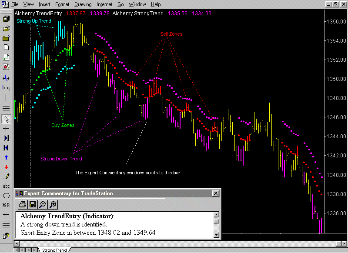Select the abc text tool
The image size is (348, 253).
[6, 186]
